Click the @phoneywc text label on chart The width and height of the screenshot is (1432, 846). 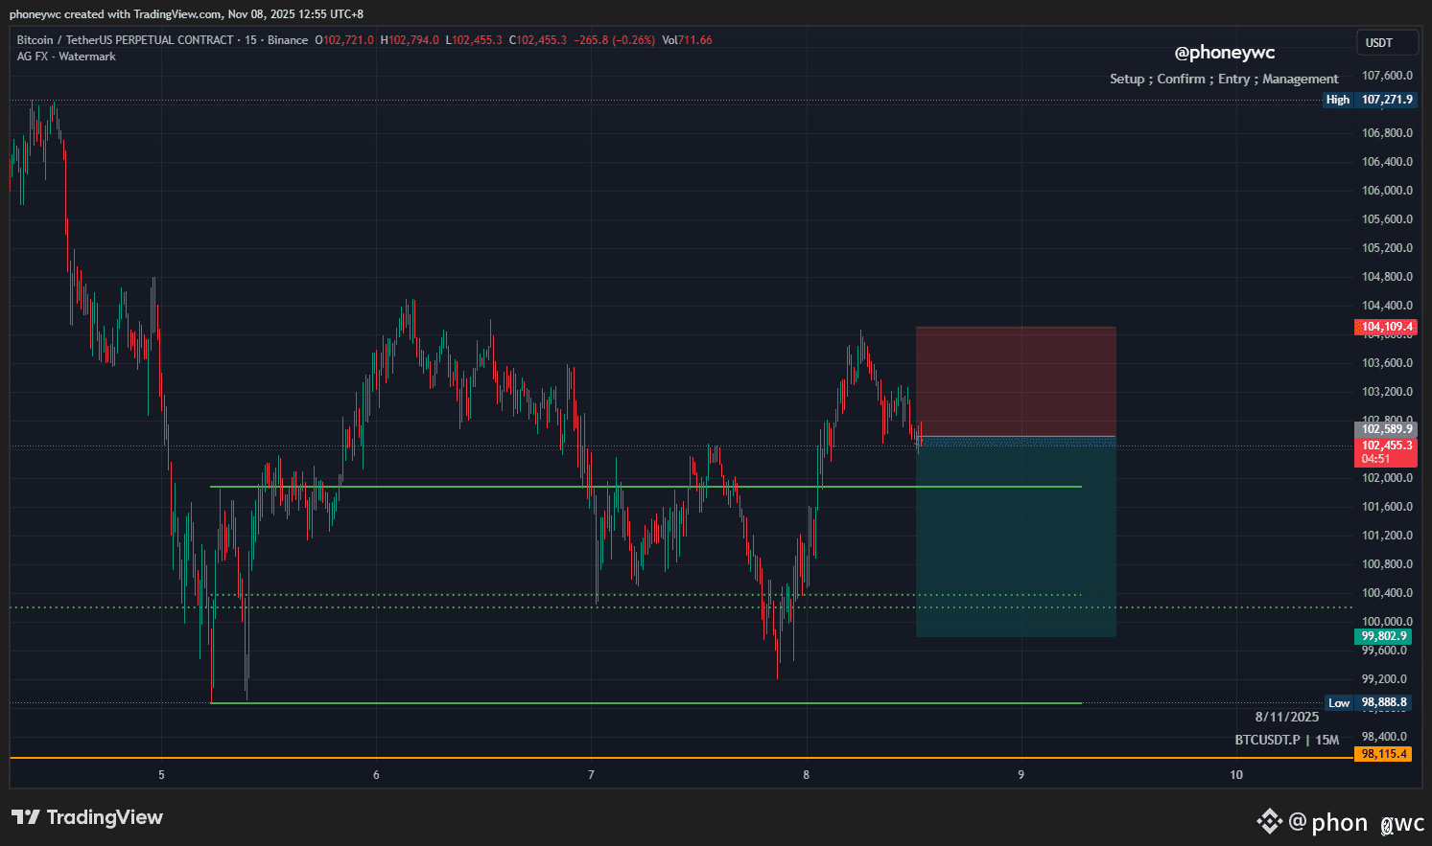click(1225, 53)
